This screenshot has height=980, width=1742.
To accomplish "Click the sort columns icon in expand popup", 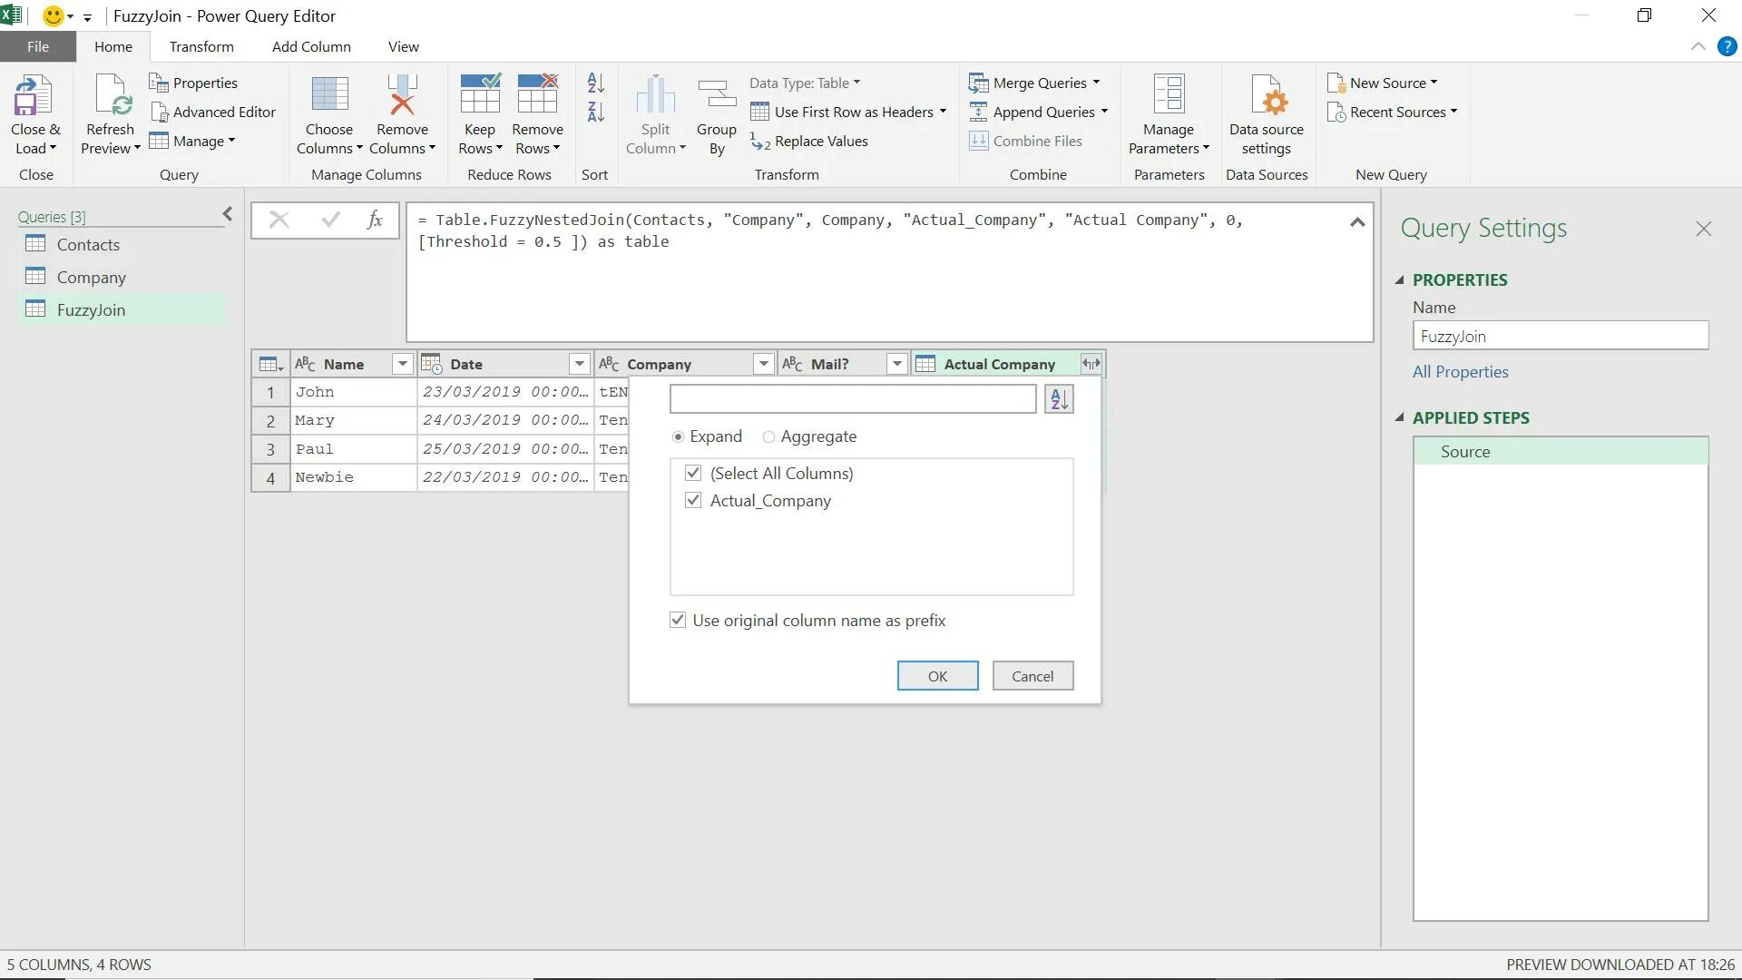I will (1059, 399).
